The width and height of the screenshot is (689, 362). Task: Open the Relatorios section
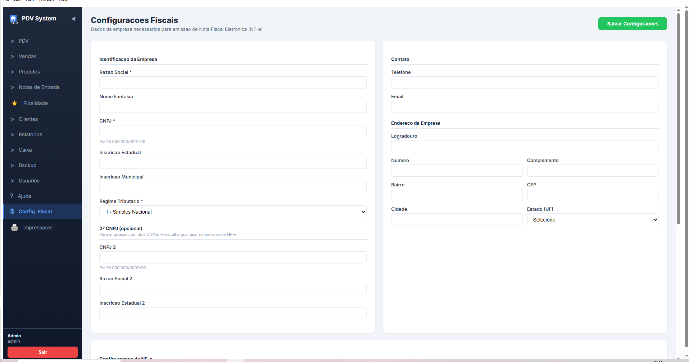click(30, 134)
